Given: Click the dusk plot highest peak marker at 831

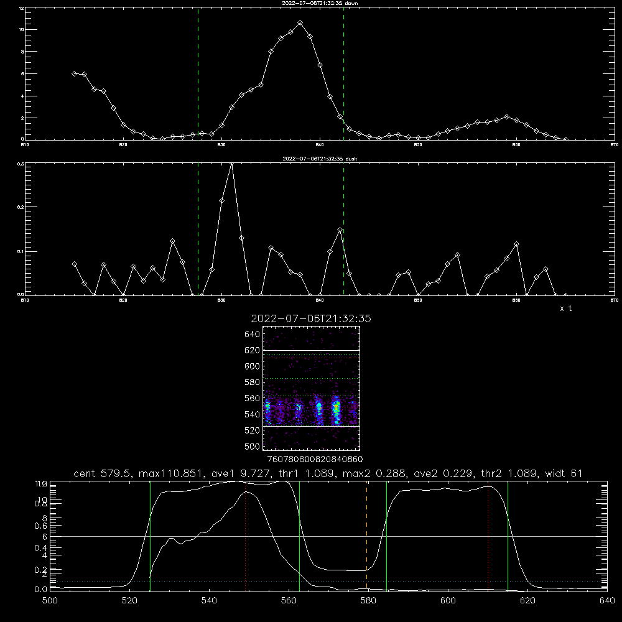Looking at the screenshot, I should click(231, 164).
